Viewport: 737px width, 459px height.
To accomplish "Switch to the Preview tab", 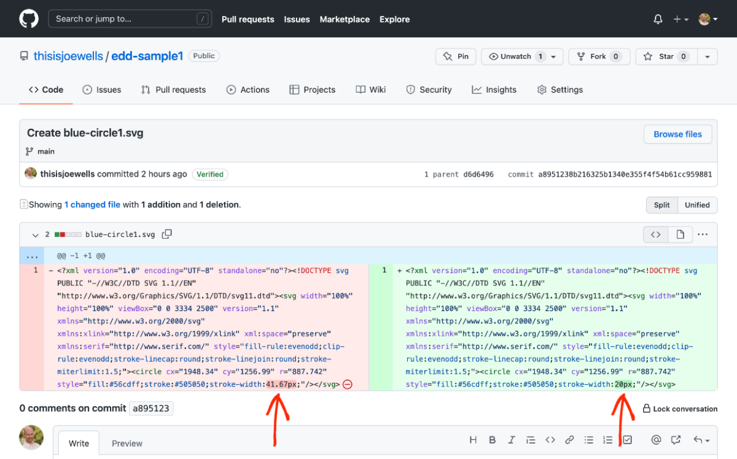I will tap(127, 443).
